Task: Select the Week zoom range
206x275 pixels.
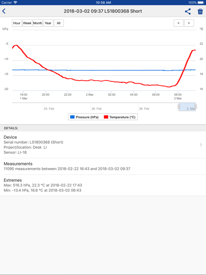Action: pyautogui.click(x=27, y=23)
